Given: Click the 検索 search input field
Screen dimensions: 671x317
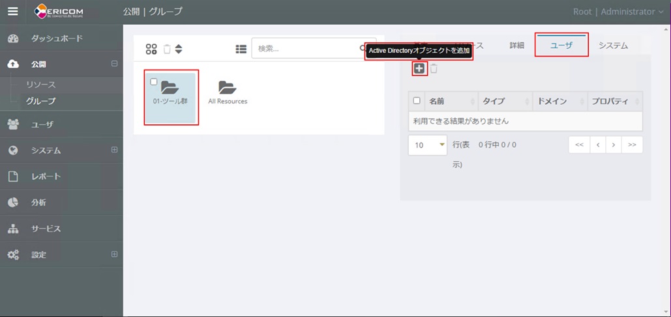Looking at the screenshot, I should 305,48.
